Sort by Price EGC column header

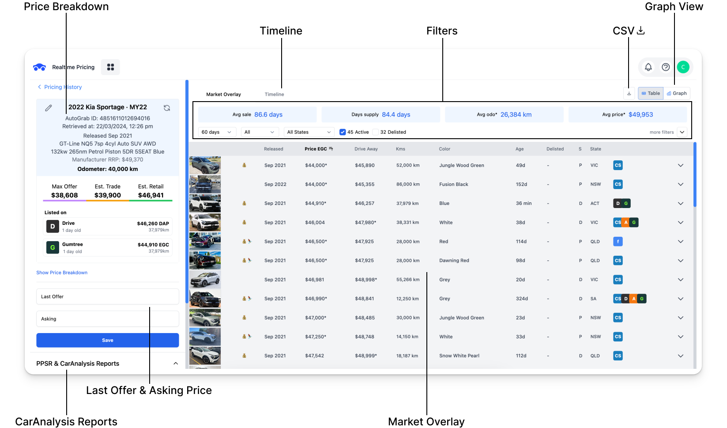tap(316, 149)
